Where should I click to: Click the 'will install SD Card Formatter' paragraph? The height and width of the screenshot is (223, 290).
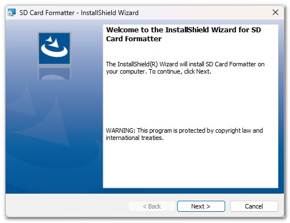tap(185, 64)
